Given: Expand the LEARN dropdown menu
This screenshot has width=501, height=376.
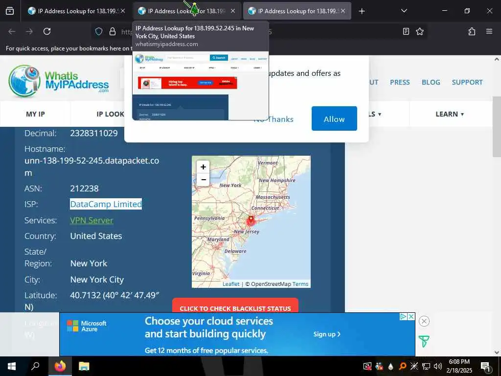Looking at the screenshot, I should pyautogui.click(x=450, y=114).
